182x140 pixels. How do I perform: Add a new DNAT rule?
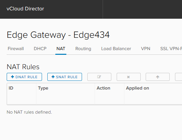(x=24, y=77)
